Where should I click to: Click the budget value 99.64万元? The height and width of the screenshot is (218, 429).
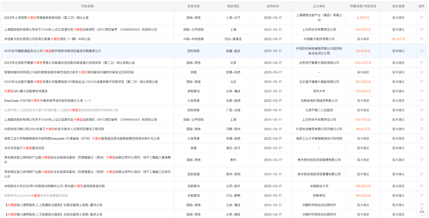point(363,129)
